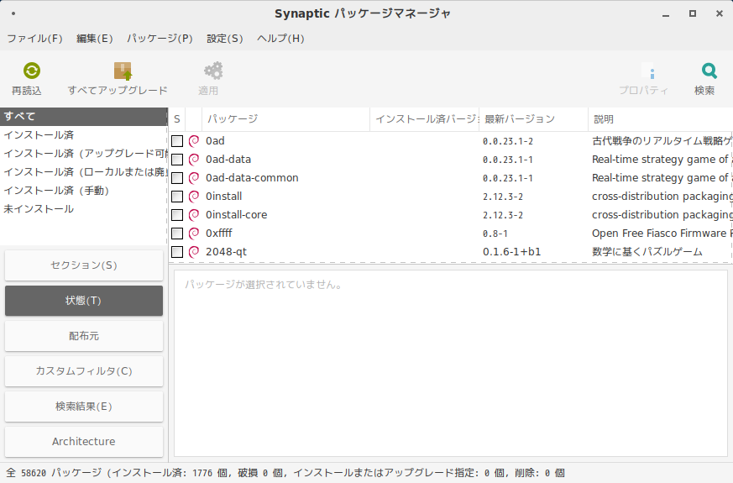
Task: Open プロパティ from the toolbar
Action: pyautogui.click(x=643, y=80)
